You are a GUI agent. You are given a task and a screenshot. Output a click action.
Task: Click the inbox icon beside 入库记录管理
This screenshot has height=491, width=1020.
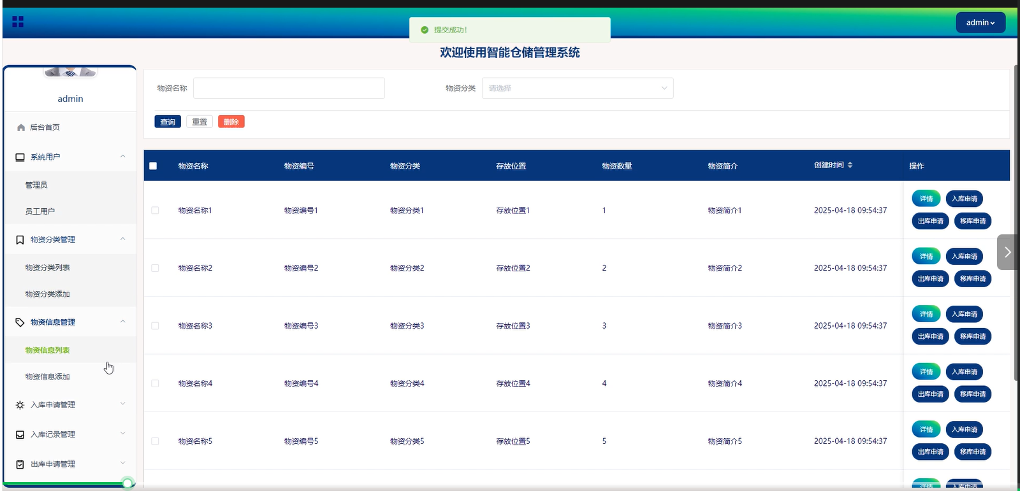(20, 435)
